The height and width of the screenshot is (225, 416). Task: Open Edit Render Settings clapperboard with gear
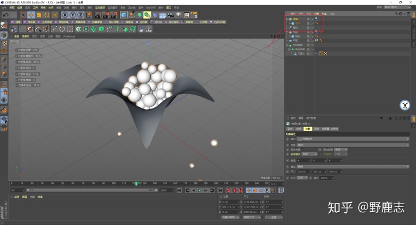point(114,15)
